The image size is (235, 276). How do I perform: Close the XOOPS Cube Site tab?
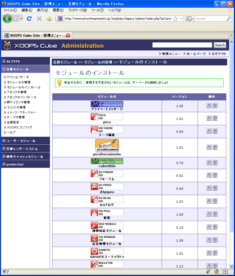pyautogui.click(x=68, y=36)
